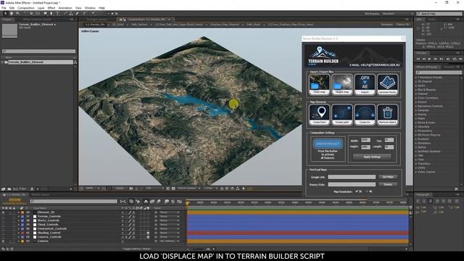
Task: Toggle adjustment layer switch on Camera_Controls
Action: (148, 237)
